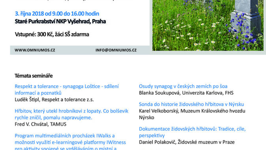266x150 pixels.
Task: Open topic Hřbitov, který utekl hrobníkovi z lopaty
Action: tap(71, 114)
